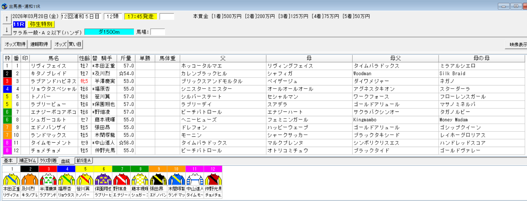527x201 pixels.
Task: Click the app icon in the title bar
Action: [x=4, y=6]
